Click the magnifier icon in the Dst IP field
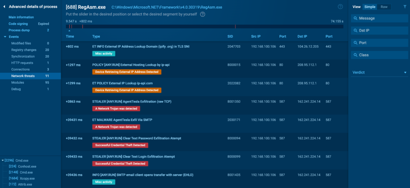Image resolution: width=410 pixels, height=188 pixels. (x=356, y=30)
